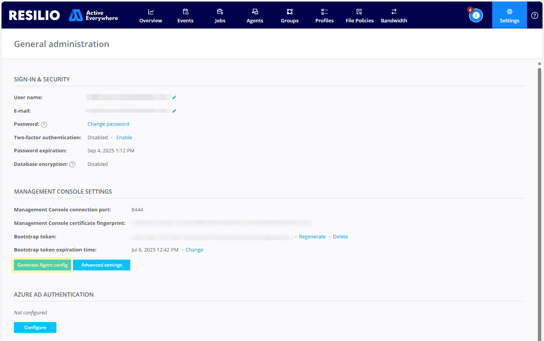This screenshot has width=544, height=341.
Task: Edit the e-mail address with the pencil icon
Action: 174,111
